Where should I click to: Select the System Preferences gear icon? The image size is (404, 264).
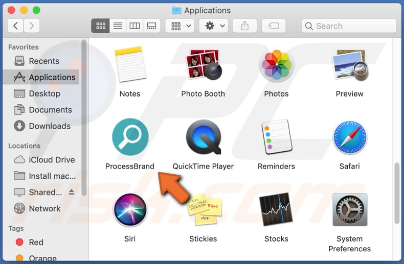coord(350,209)
